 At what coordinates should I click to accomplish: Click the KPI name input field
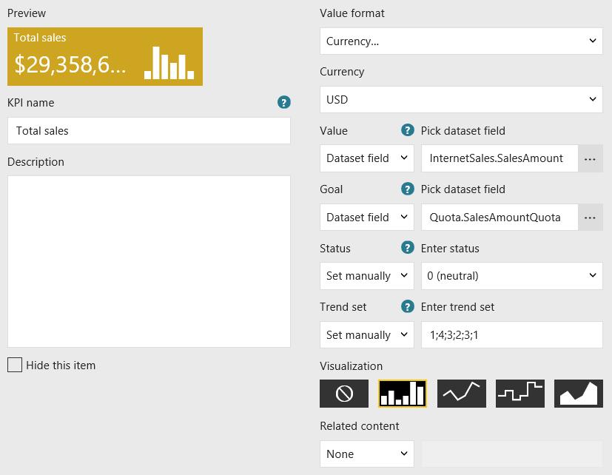(x=149, y=131)
